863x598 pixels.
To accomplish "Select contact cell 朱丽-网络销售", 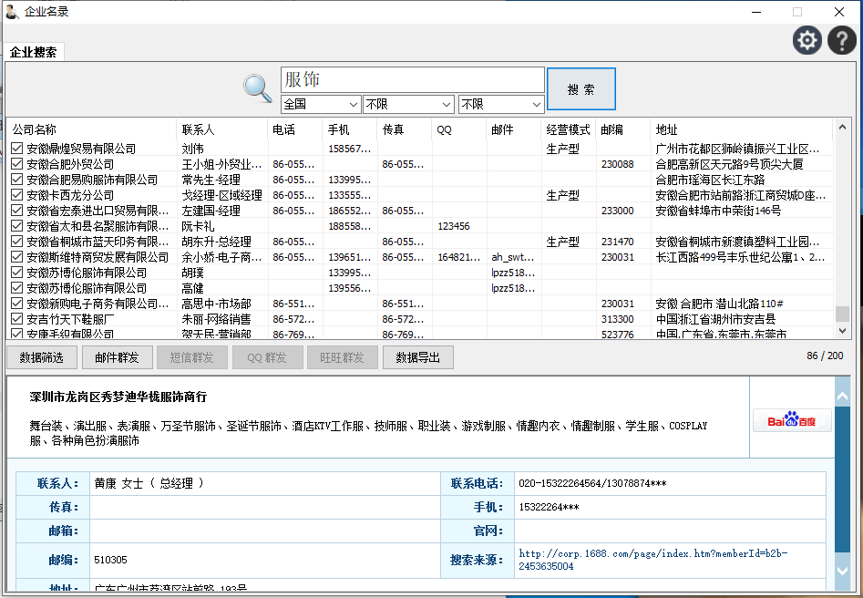I will coord(216,319).
